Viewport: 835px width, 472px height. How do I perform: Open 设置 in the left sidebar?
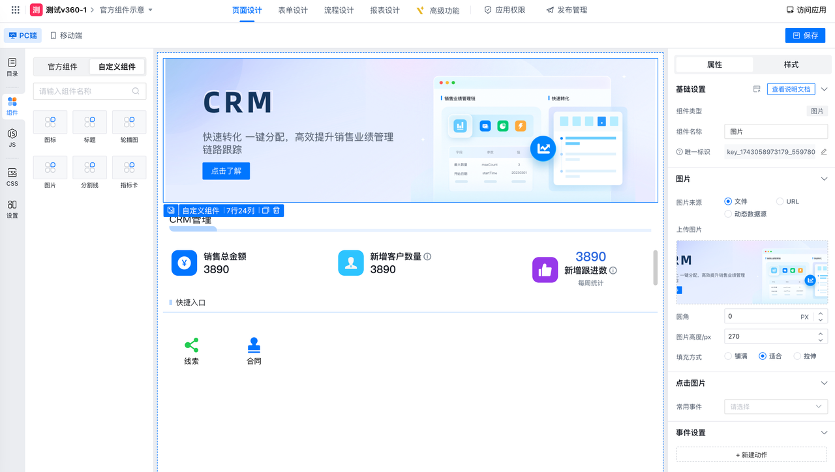(12, 209)
